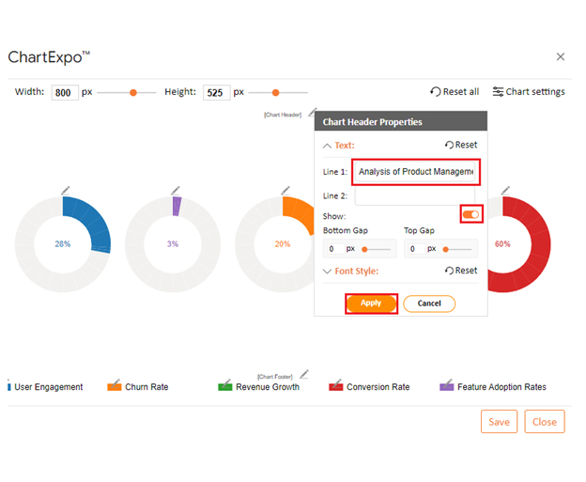
Task: Click the 28% donut center label
Action: (x=62, y=243)
